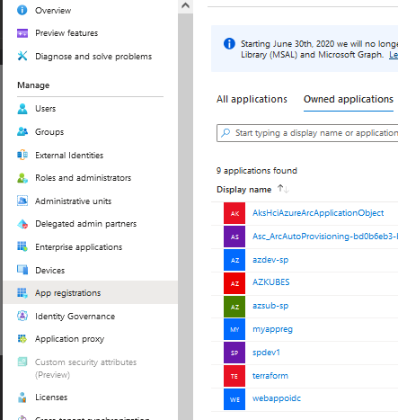
Task: Open azsub-sp application link
Action: [x=270, y=306]
